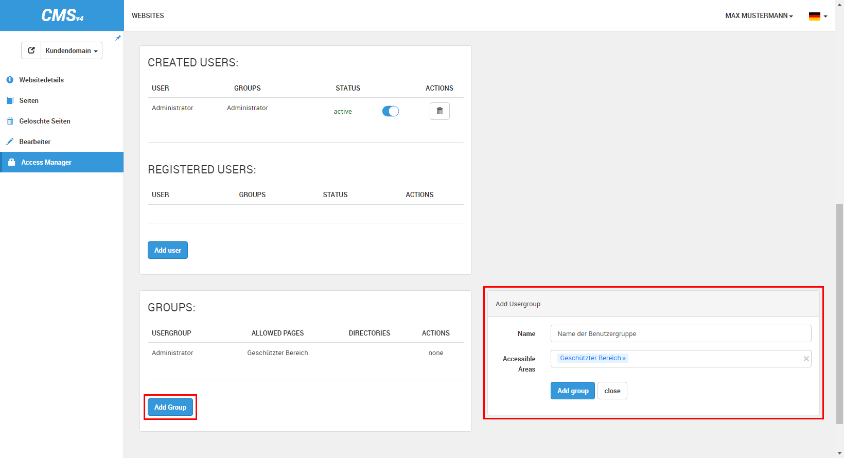Toggle Administrator user active status
Viewport: 844px width, 458px height.
tap(391, 111)
